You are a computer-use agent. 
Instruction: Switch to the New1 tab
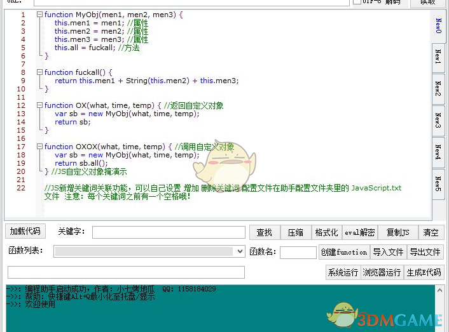click(x=438, y=56)
